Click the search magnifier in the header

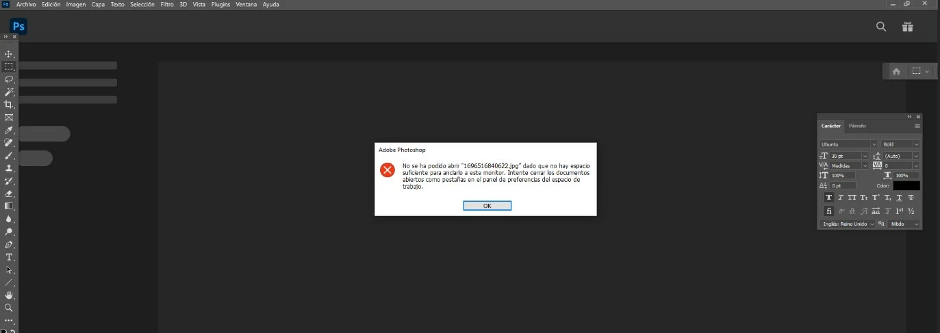(x=881, y=27)
